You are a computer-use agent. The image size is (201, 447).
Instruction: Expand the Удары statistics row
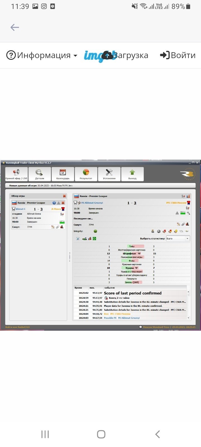point(136,268)
